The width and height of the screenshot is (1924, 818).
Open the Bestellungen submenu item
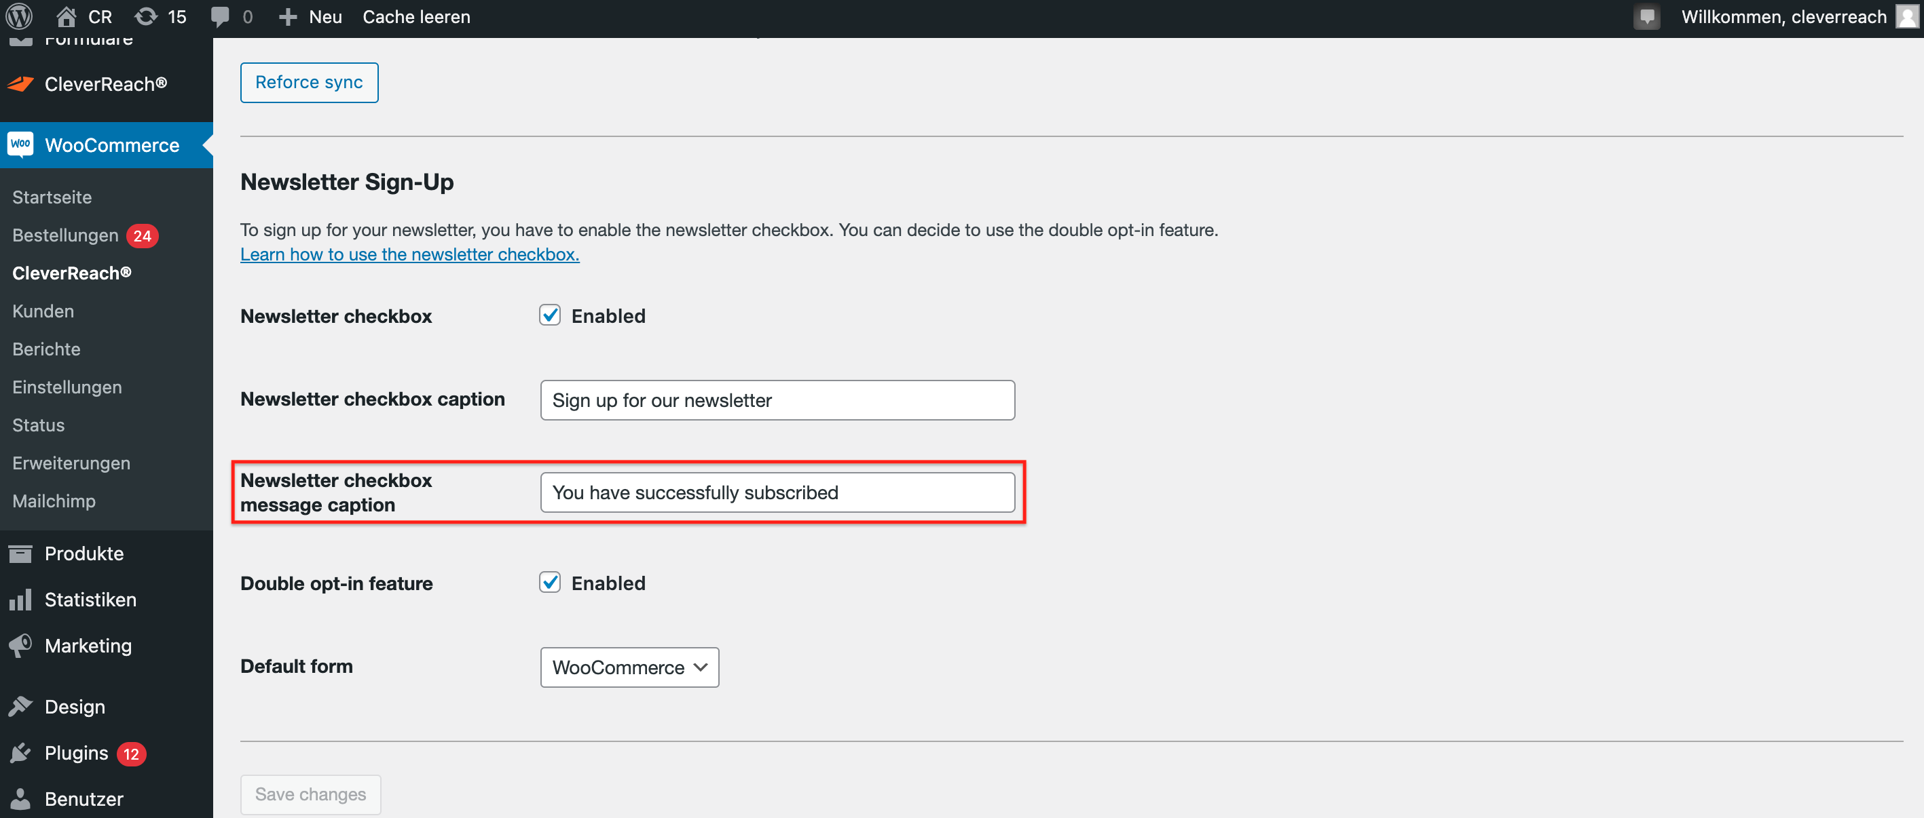pyautogui.click(x=65, y=236)
